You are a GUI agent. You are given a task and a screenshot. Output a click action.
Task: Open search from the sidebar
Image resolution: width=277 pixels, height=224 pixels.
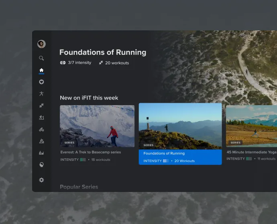point(41,58)
